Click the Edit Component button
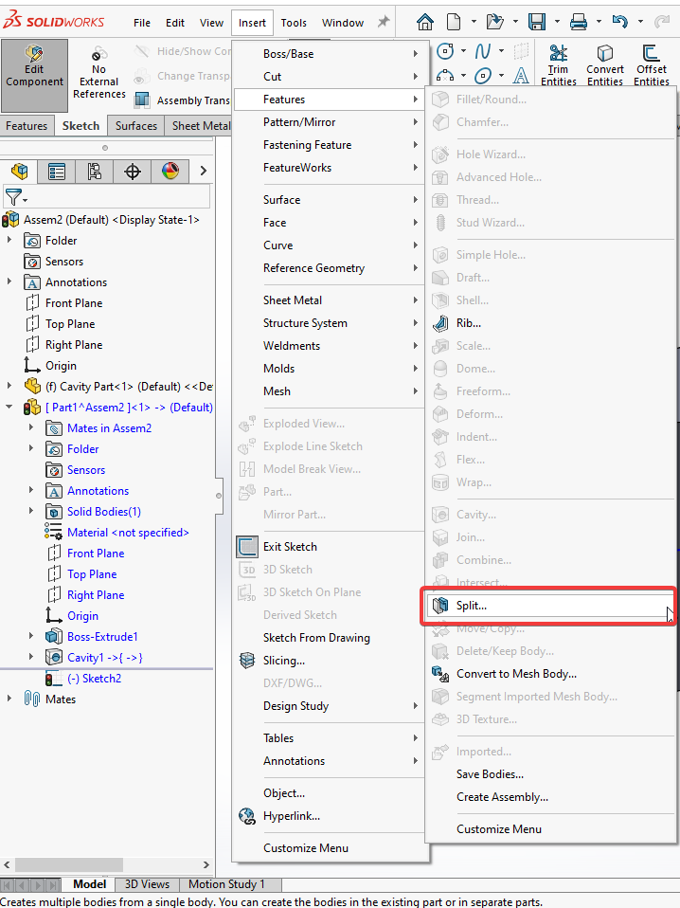The width and height of the screenshot is (680, 908). [34, 75]
